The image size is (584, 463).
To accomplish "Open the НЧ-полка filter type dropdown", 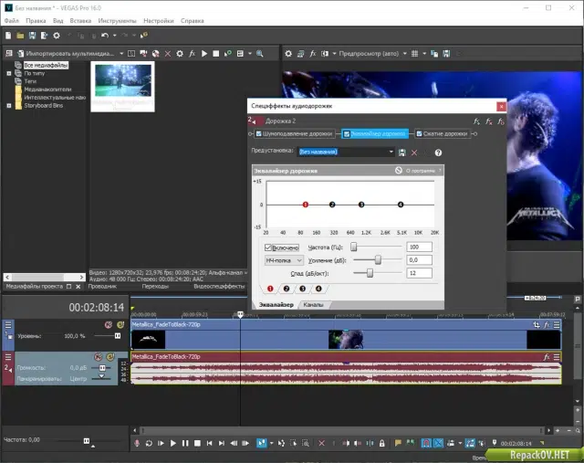I will click(284, 260).
